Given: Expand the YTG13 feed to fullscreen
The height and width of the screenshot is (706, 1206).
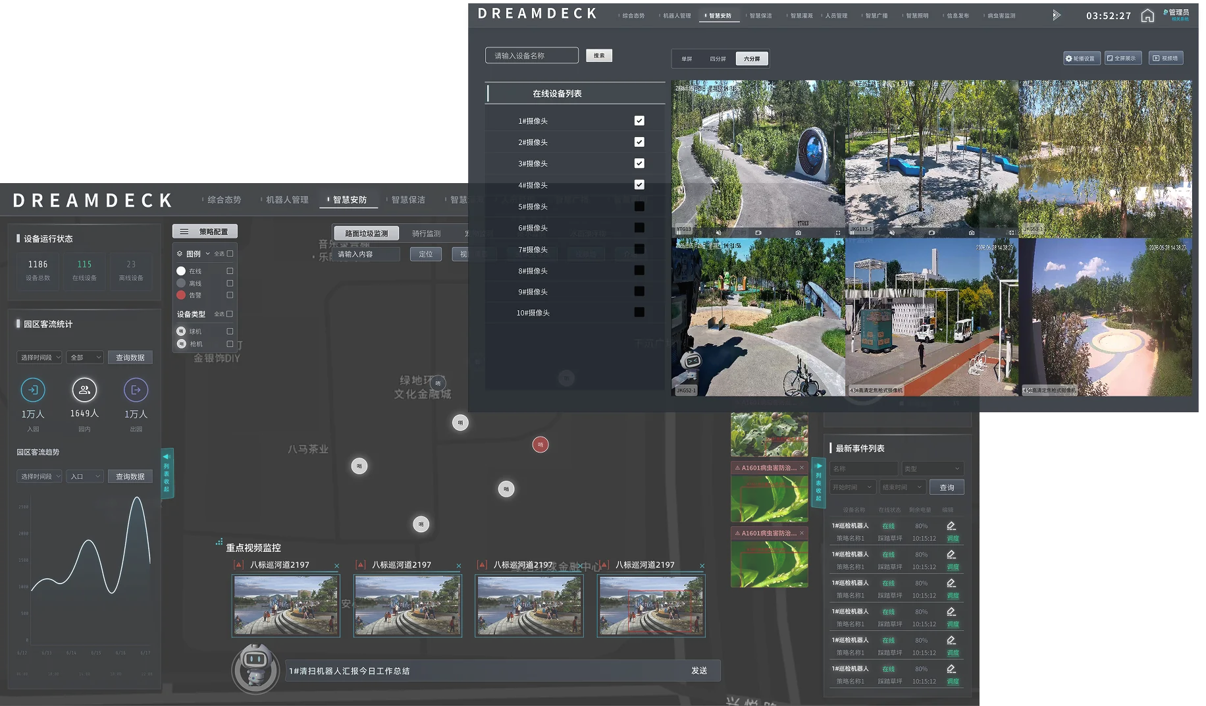Looking at the screenshot, I should pos(838,232).
